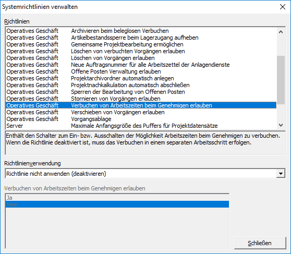
Task: Select 'Ja' in the options list
Action: click(117, 198)
